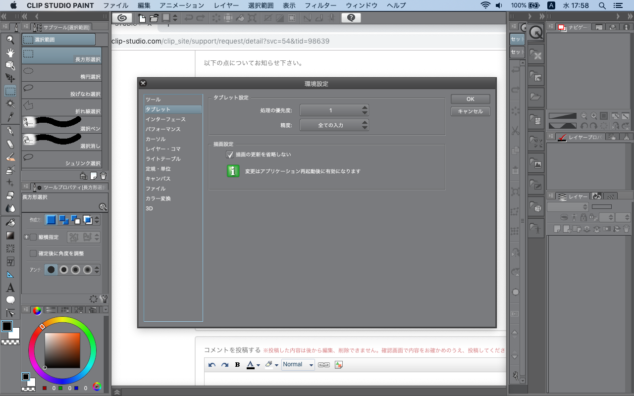Open the フィルター menu
The image size is (634, 396).
click(x=320, y=5)
